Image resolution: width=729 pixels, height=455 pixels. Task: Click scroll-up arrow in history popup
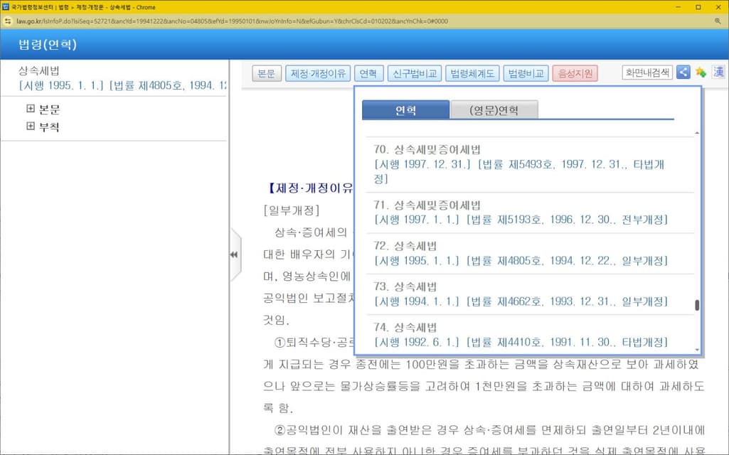[696, 133]
